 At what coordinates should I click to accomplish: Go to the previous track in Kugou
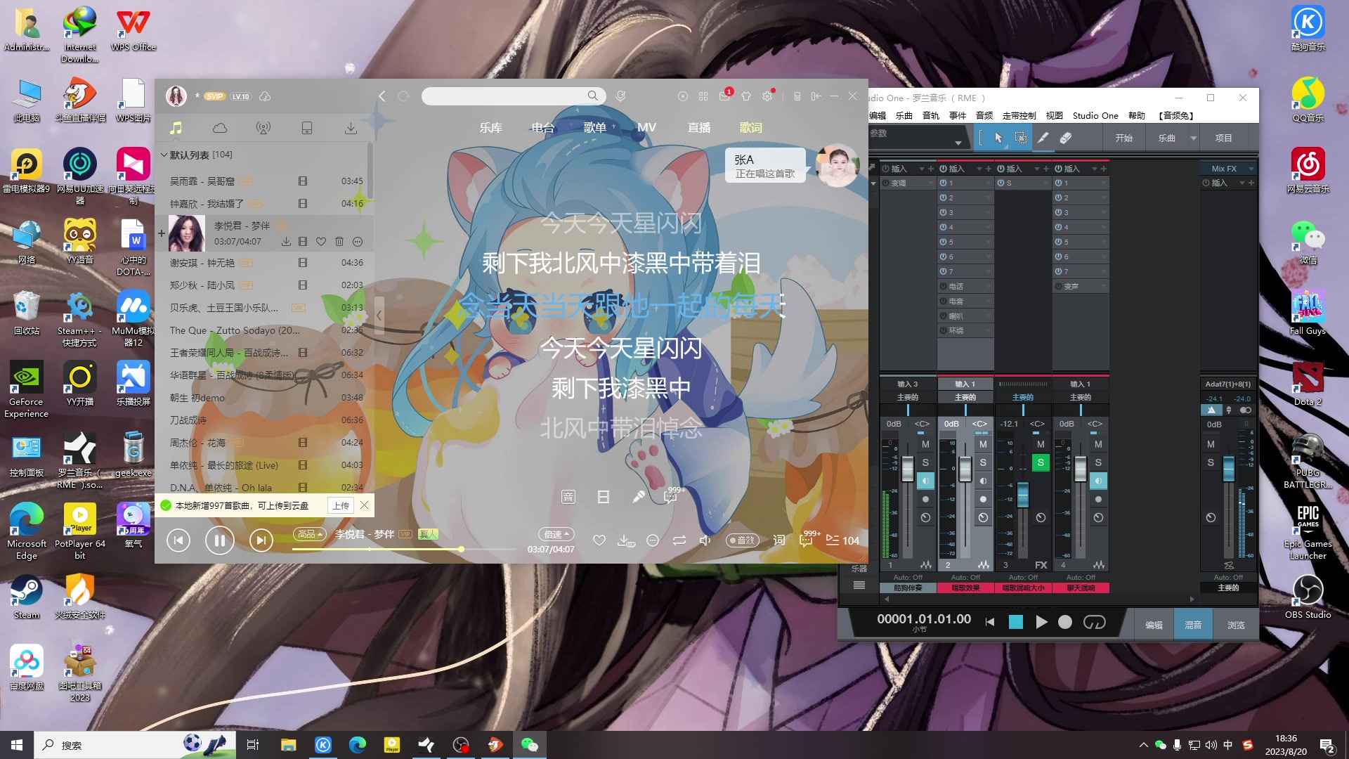click(x=178, y=540)
